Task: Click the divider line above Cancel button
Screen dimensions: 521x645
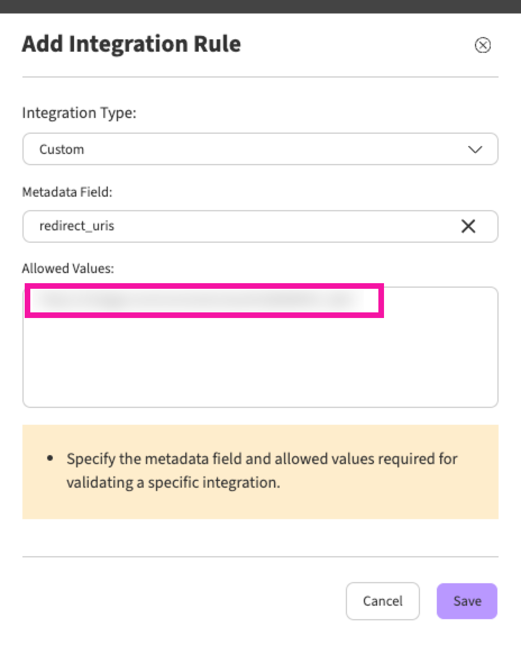Action: [260, 557]
